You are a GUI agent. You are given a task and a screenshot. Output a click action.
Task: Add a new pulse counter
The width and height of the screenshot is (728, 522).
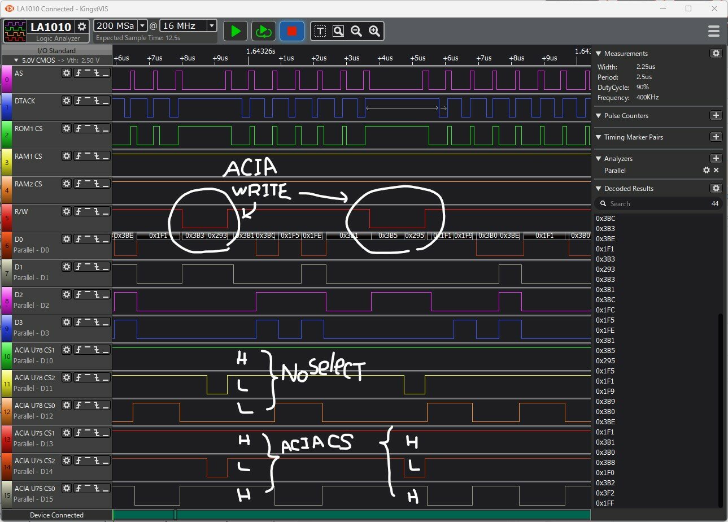716,116
